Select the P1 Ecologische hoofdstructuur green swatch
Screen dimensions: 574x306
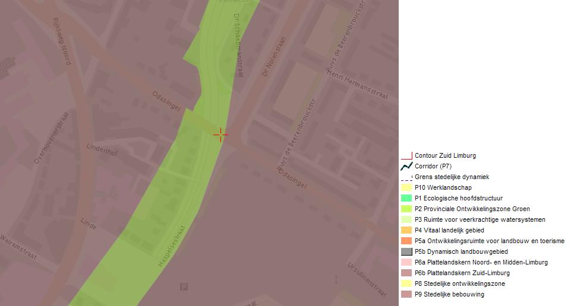406,198
